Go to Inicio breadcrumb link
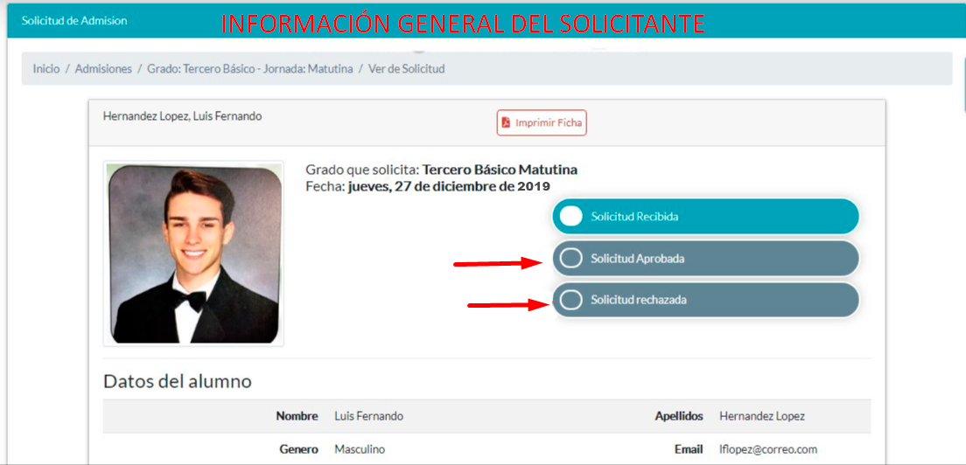This screenshot has width=966, height=465. click(46, 69)
